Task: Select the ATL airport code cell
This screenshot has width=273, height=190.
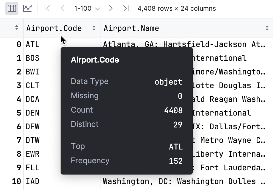Action: [32, 44]
